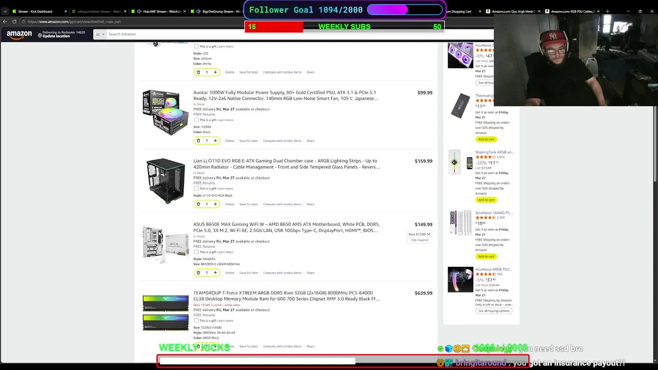Viewport: 658px width, 370px height.
Task: Click FREE Returns under ASUS motherboard
Action: pos(204,247)
